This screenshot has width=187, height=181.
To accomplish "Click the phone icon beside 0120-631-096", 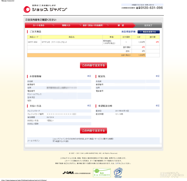I will [138, 8].
